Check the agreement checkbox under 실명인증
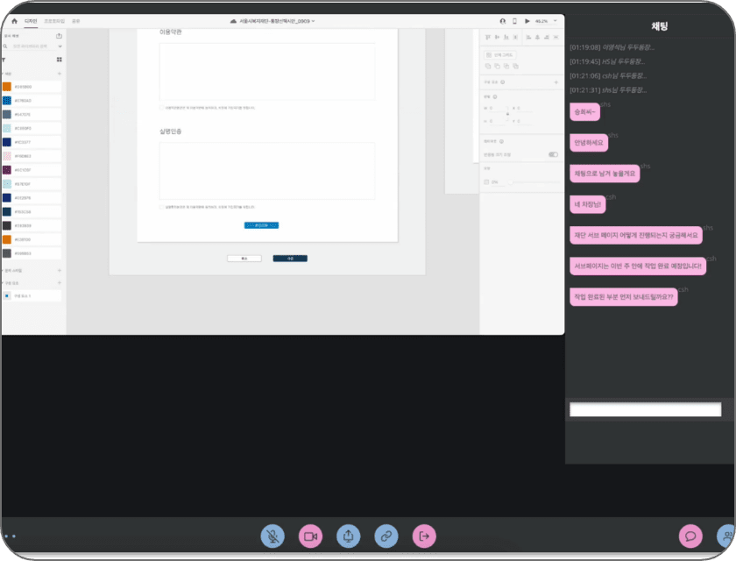736x561 pixels. click(x=161, y=207)
